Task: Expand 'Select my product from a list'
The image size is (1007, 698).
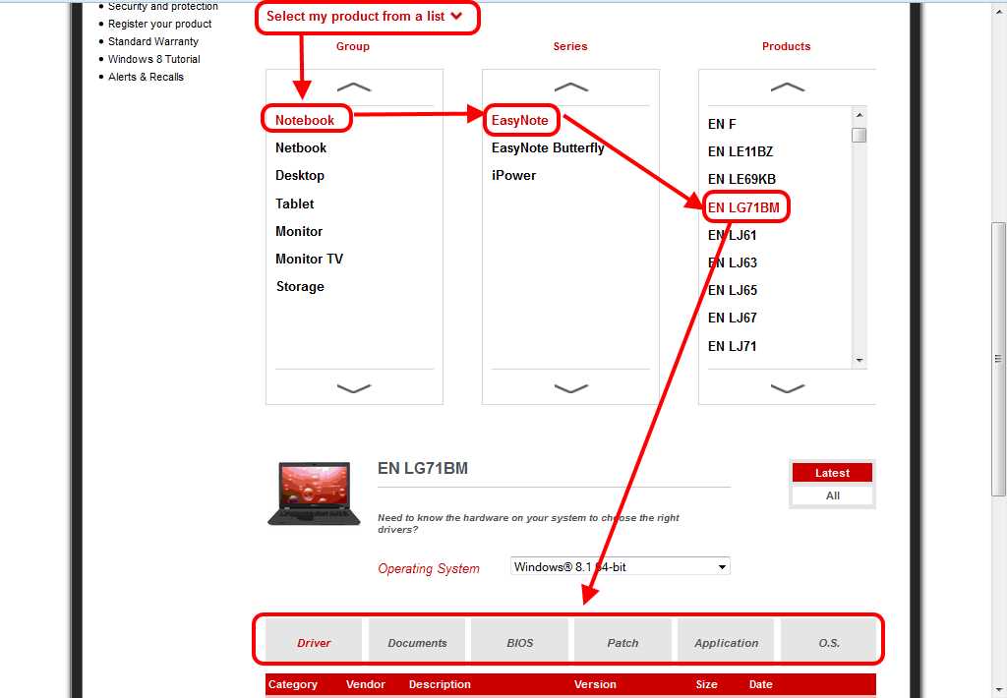Action: 364,16
